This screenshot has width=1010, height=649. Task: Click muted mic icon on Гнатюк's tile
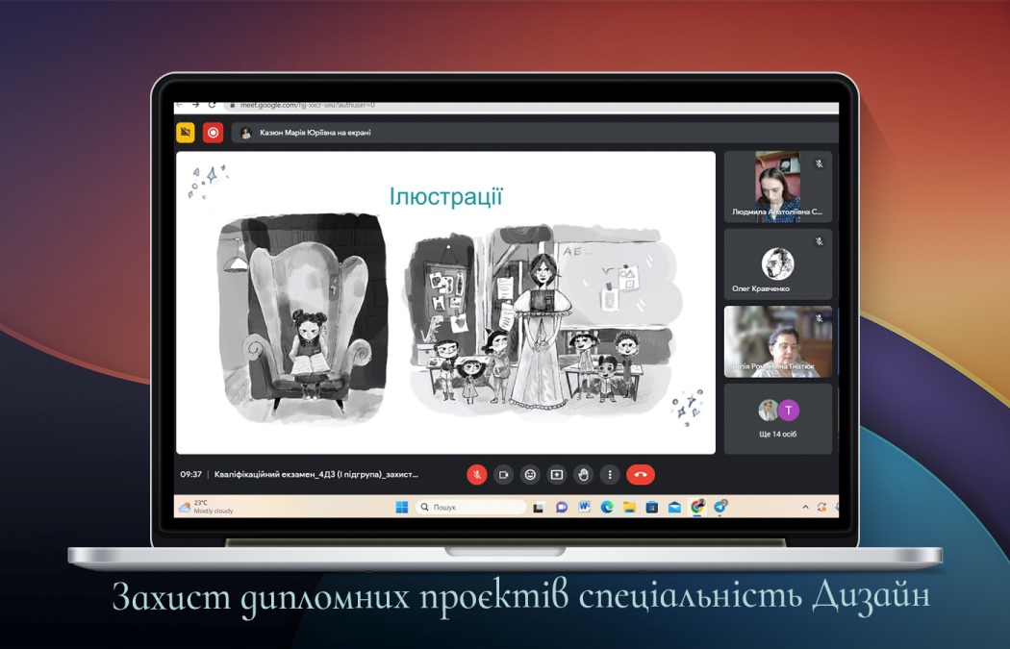[820, 318]
